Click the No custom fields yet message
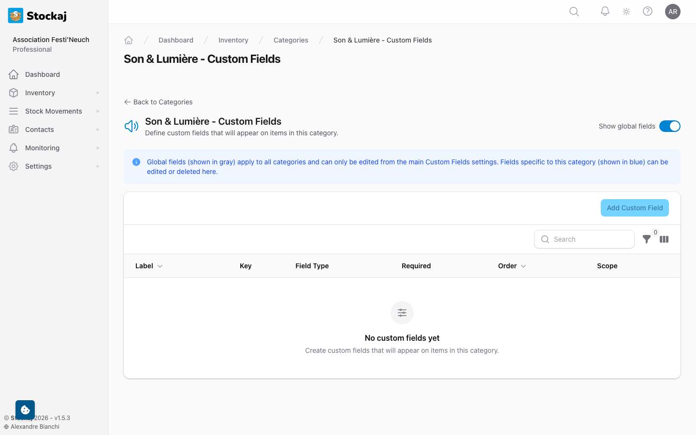 (402, 338)
